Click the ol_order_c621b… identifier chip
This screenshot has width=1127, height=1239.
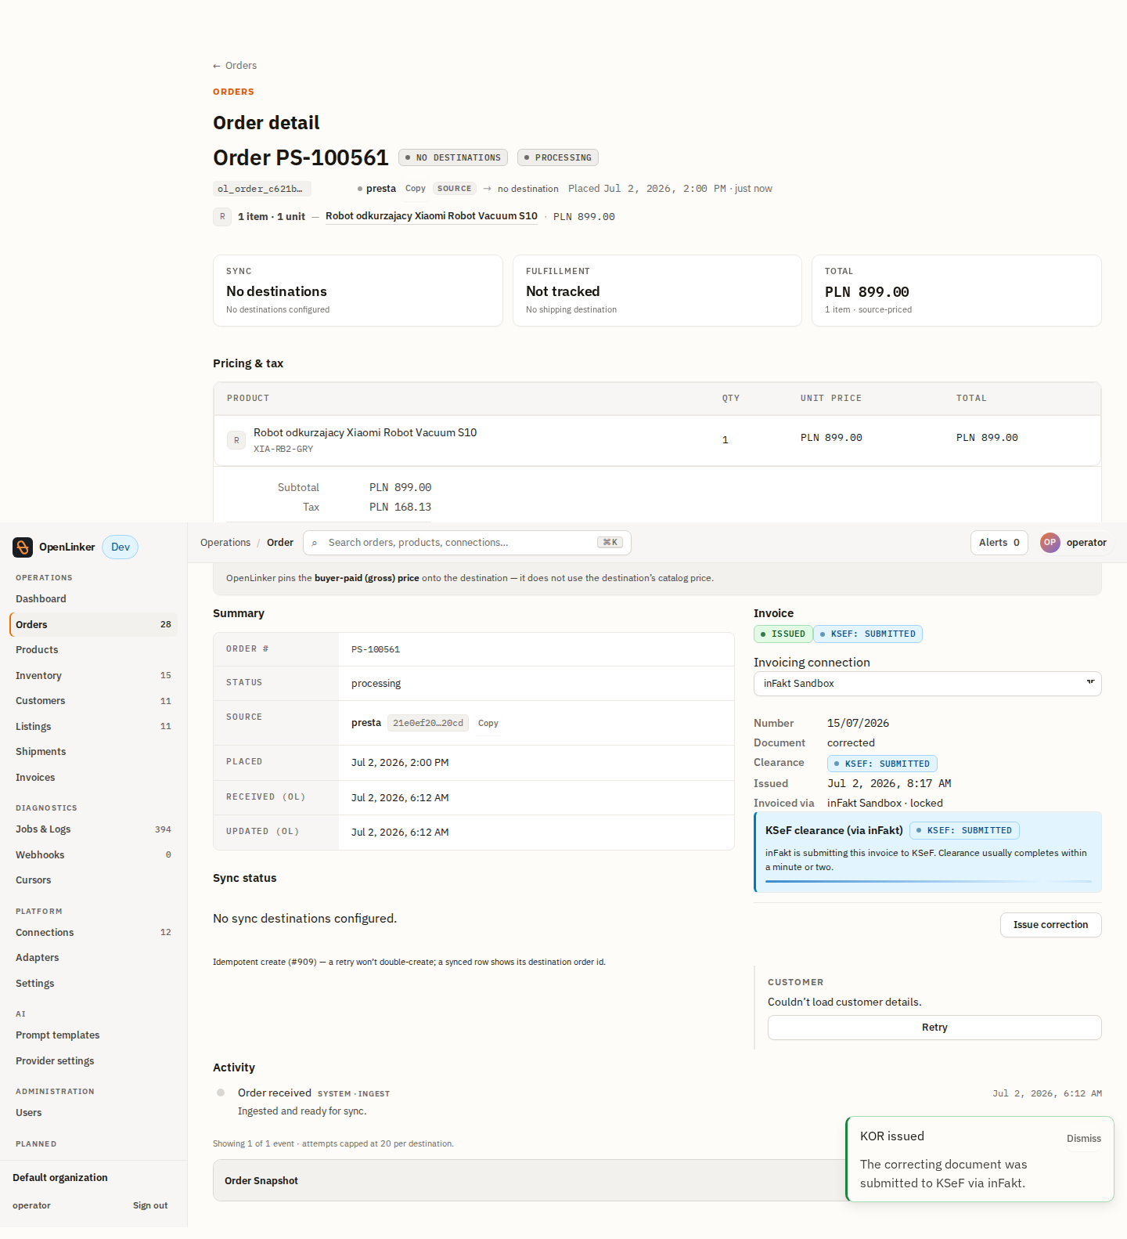(261, 189)
